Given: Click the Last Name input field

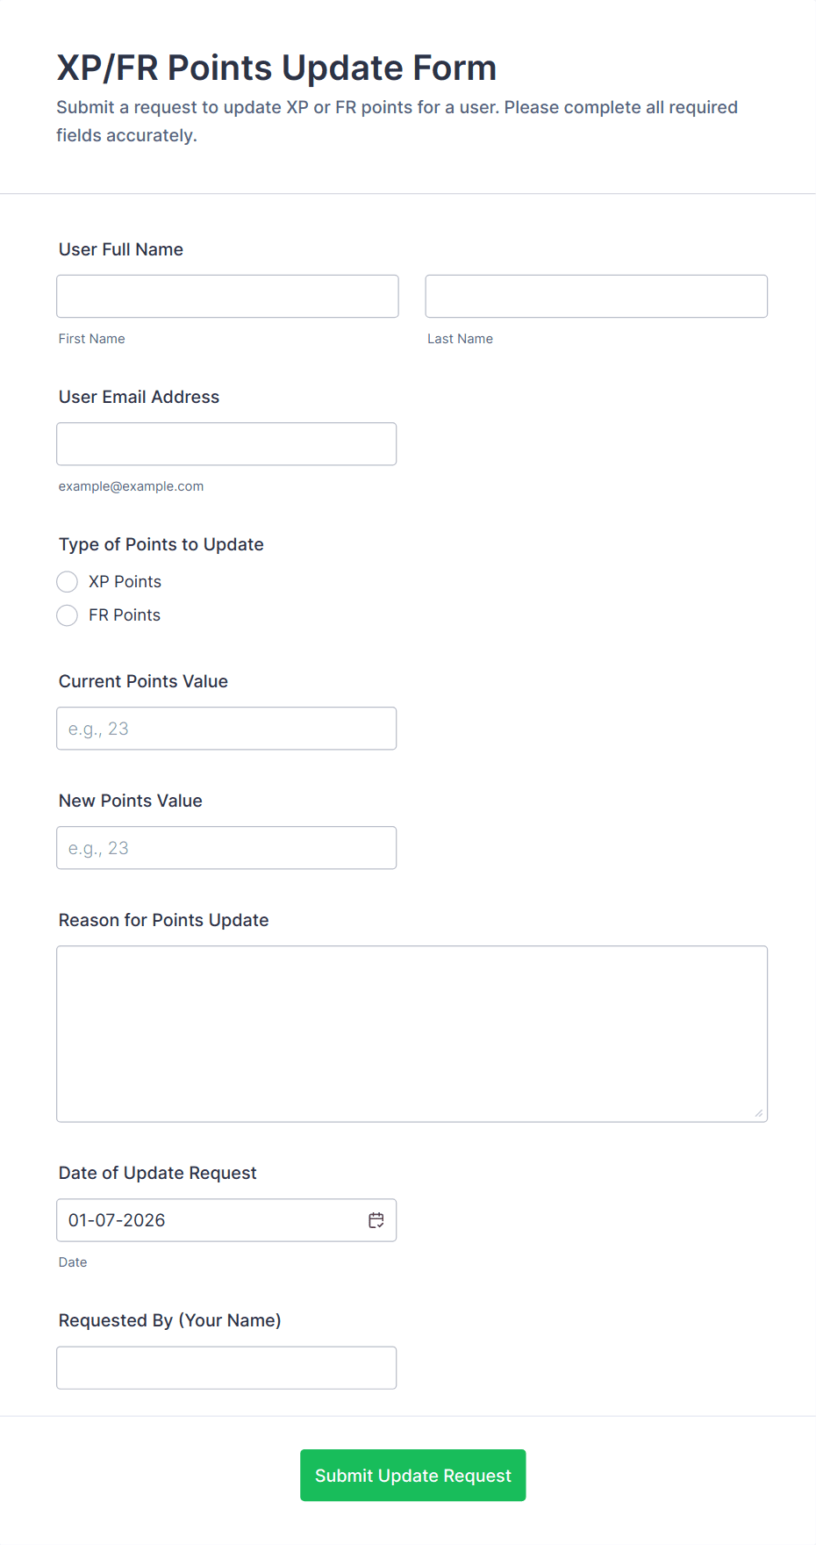Looking at the screenshot, I should 596,297.
